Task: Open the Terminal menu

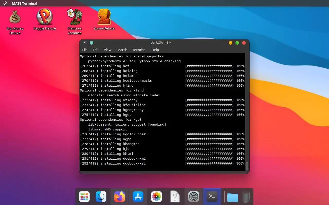Action: pos(139,50)
